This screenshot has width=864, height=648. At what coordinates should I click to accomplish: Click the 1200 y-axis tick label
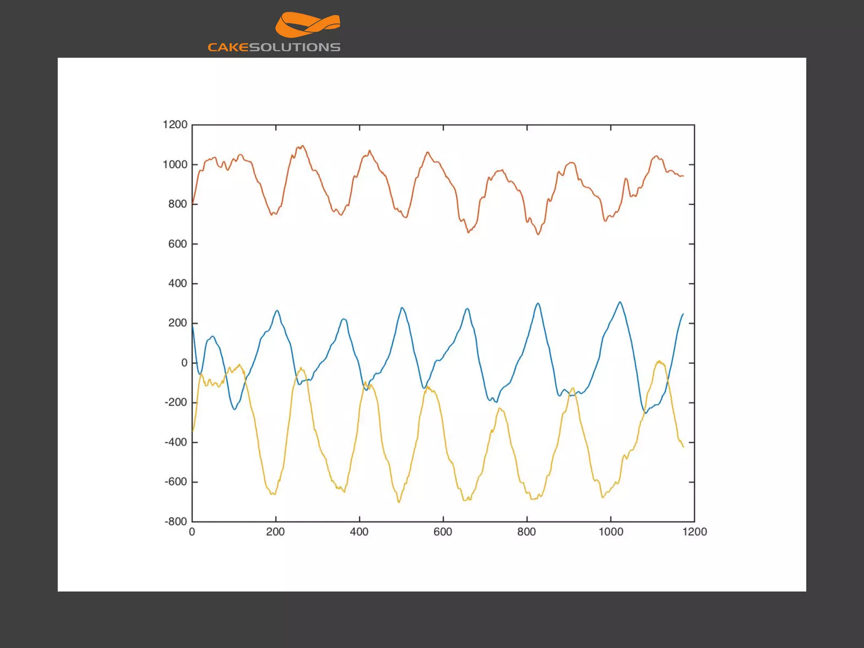click(x=175, y=124)
